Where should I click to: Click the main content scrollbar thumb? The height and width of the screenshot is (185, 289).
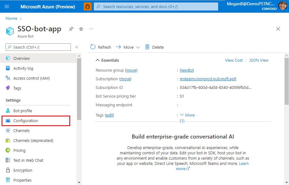pyautogui.click(x=287, y=81)
